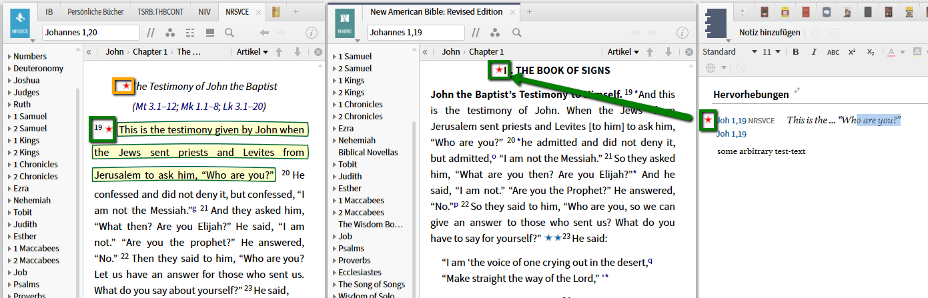The height and width of the screenshot is (298, 928).
Task: Show NRSVCE resource information
Action: (311, 33)
